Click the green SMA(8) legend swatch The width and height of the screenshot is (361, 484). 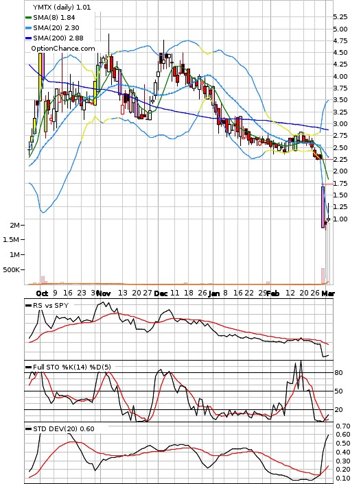[29, 18]
